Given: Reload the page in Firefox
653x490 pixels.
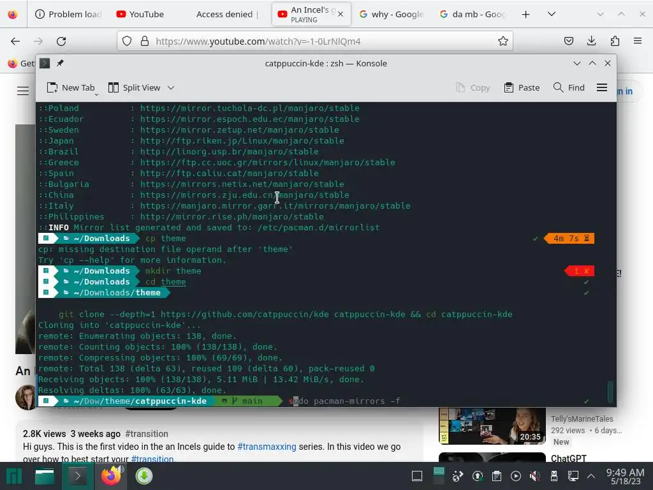Looking at the screenshot, I should pyautogui.click(x=61, y=41).
